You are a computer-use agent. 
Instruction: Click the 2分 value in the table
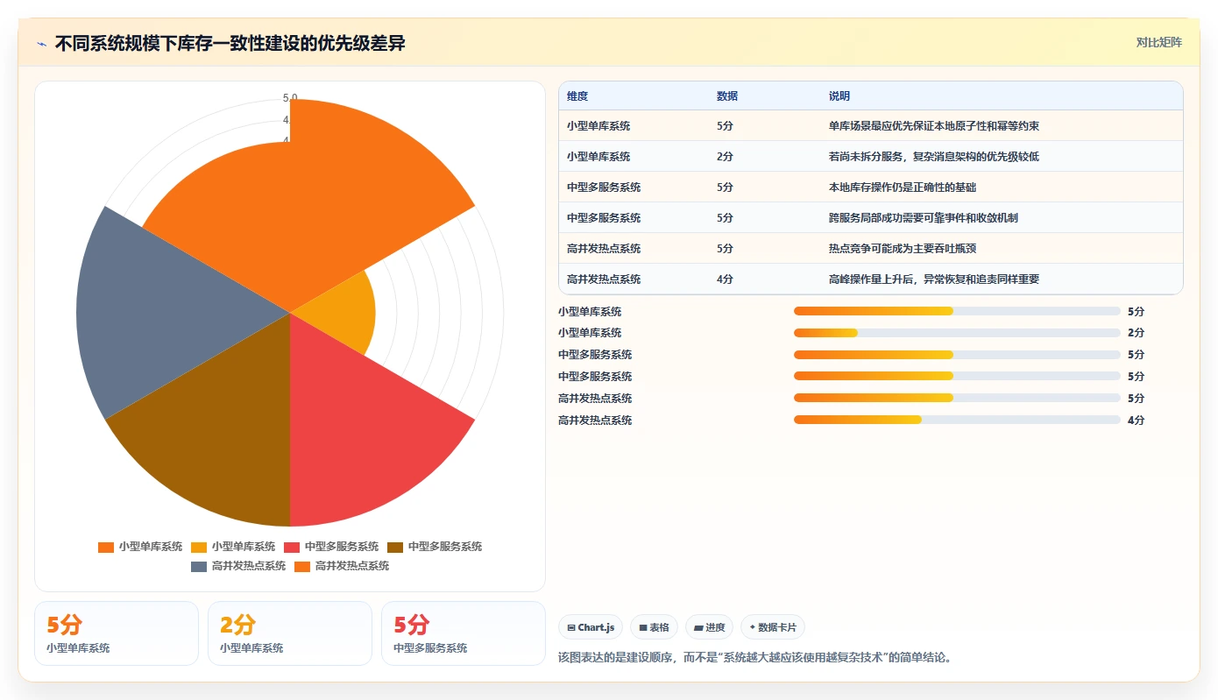coord(725,157)
